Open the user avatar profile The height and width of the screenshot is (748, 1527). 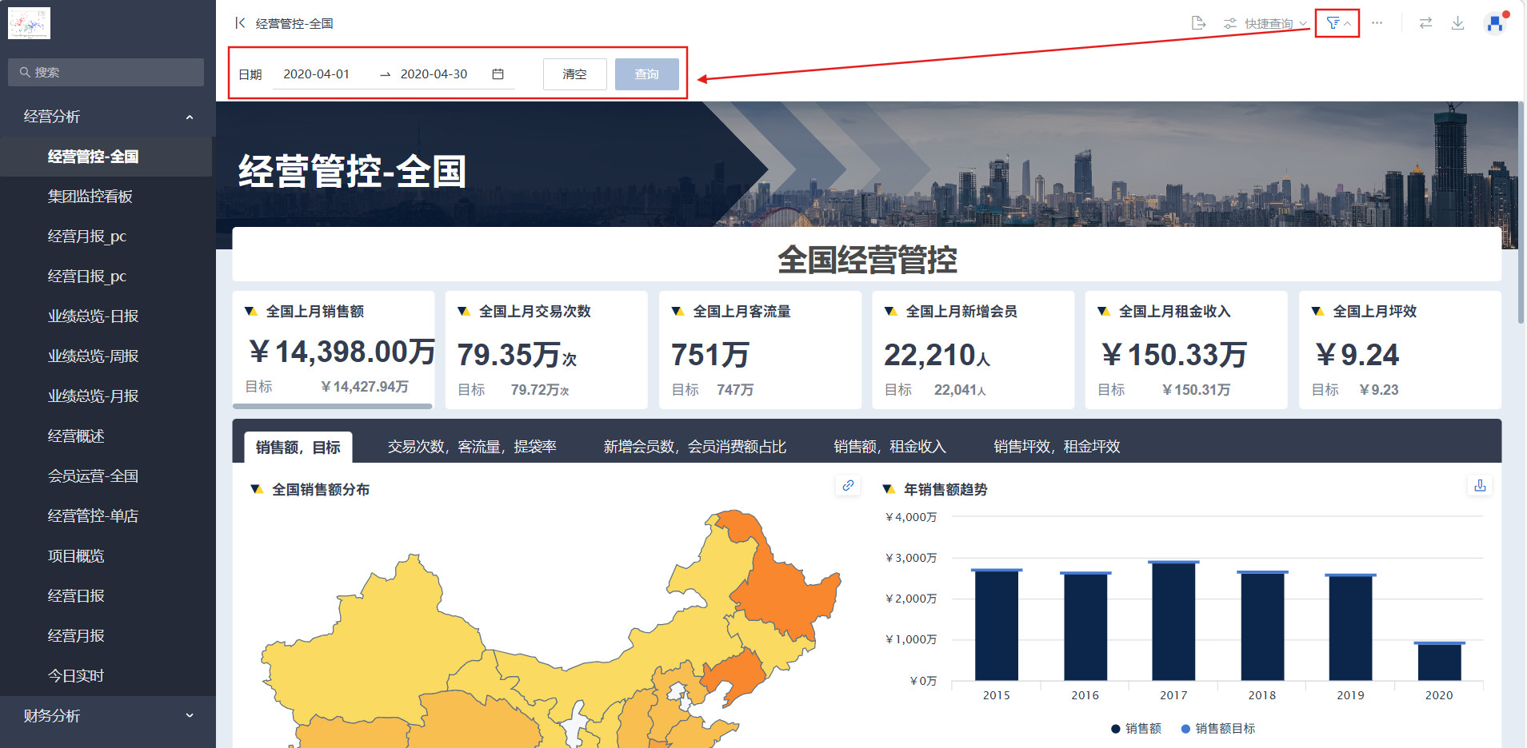[x=1494, y=24]
